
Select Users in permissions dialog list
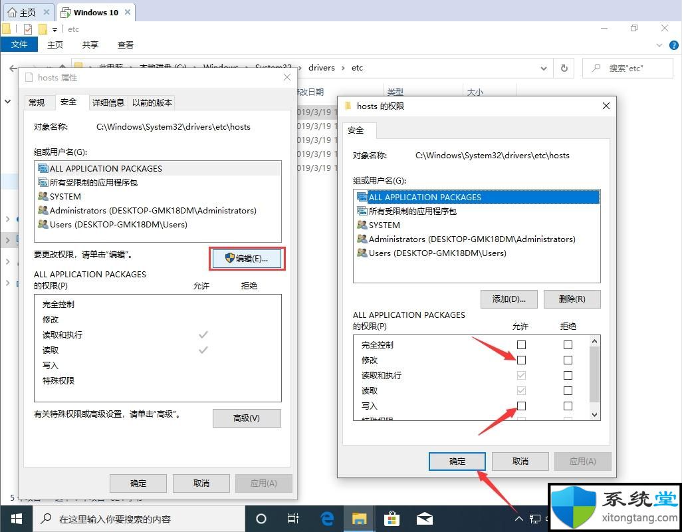(x=477, y=253)
